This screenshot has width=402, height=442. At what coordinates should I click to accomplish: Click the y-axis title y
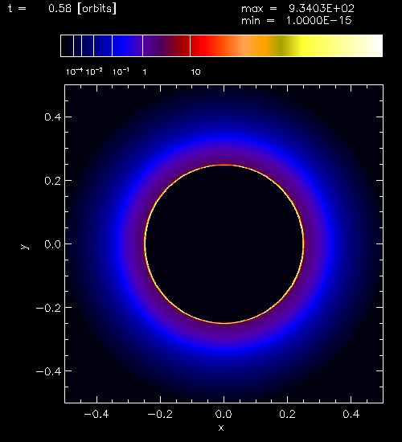(25, 247)
